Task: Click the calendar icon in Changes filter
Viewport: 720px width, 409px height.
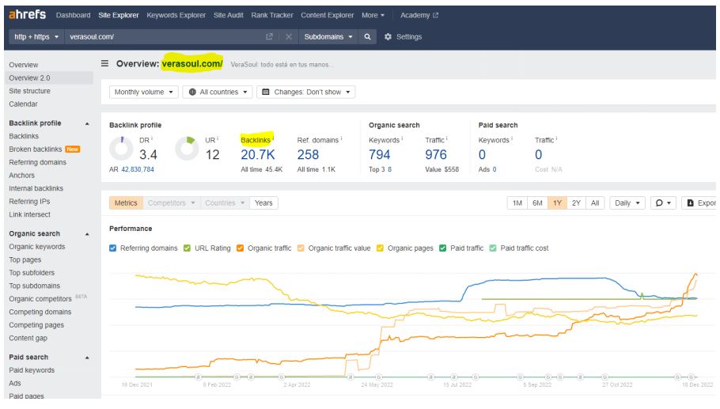Action: [265, 92]
